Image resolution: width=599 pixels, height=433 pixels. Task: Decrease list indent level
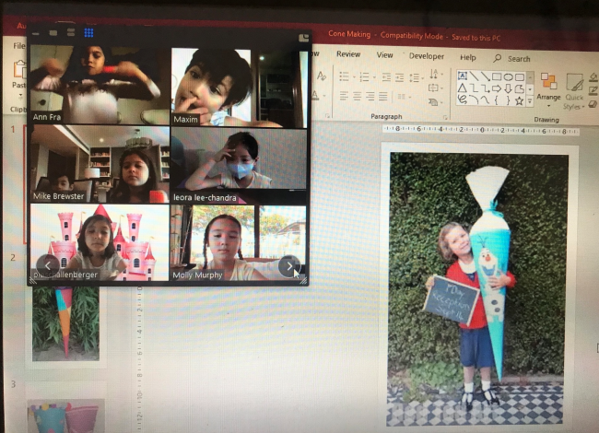click(386, 77)
